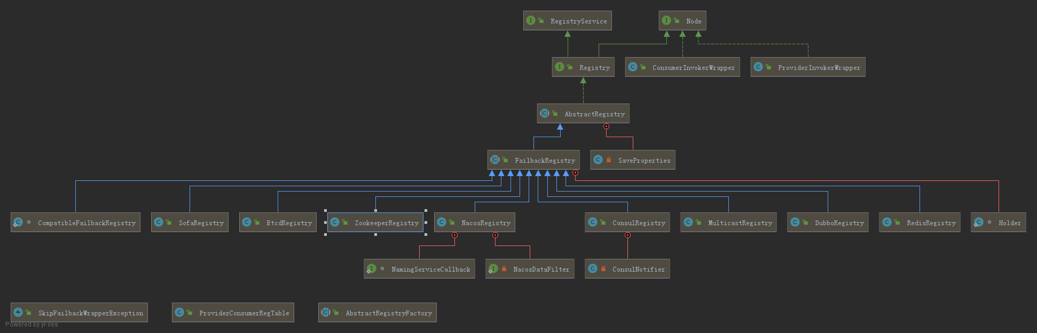Click the abstract class icon on AbstractRegistry
The height and width of the screenshot is (333, 1037).
coord(545,114)
